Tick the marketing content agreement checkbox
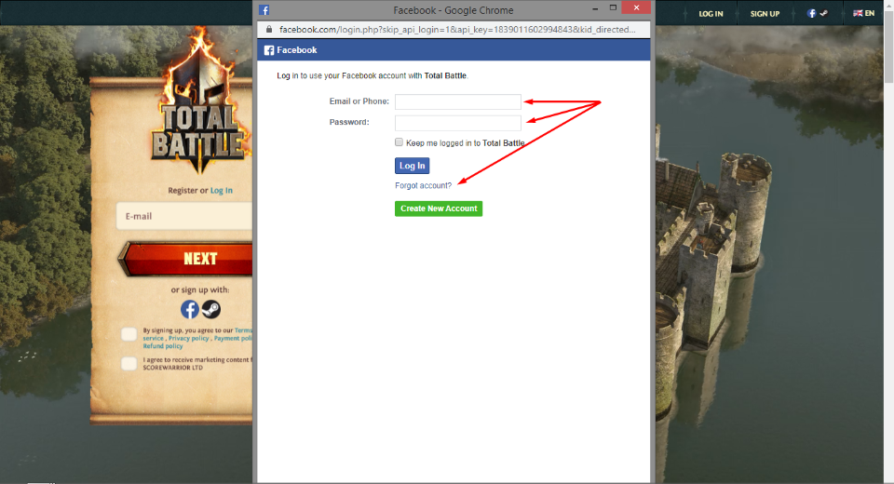 (x=129, y=363)
